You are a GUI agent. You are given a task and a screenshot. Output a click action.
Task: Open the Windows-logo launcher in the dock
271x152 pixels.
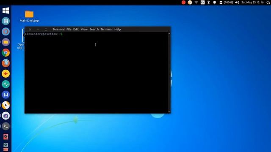(x=6, y=11)
